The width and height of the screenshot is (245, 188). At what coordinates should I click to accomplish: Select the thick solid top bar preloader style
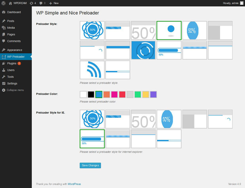[x=118, y=50]
